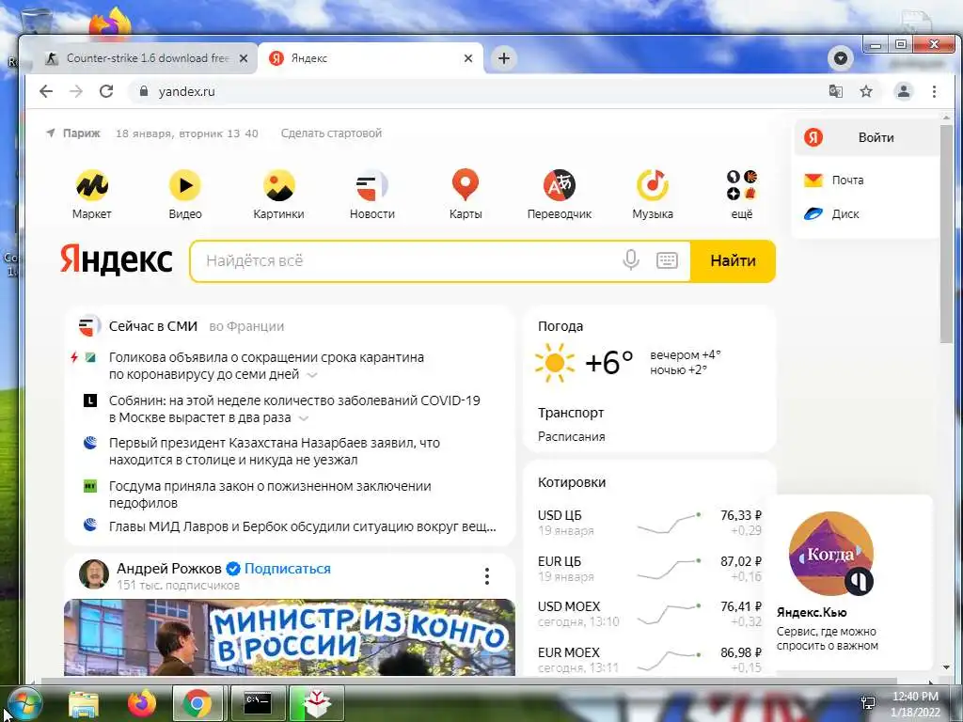Screen dimensions: 963x722
Task: Open Yandex Market icon
Action: pyautogui.click(x=92, y=185)
